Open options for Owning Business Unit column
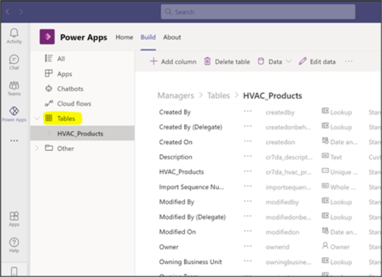 [248, 261]
